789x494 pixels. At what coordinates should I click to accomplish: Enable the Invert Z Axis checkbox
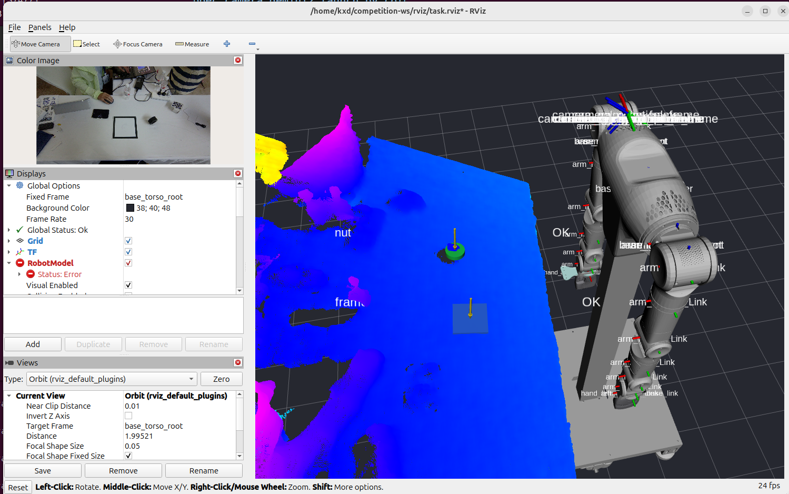click(x=128, y=416)
